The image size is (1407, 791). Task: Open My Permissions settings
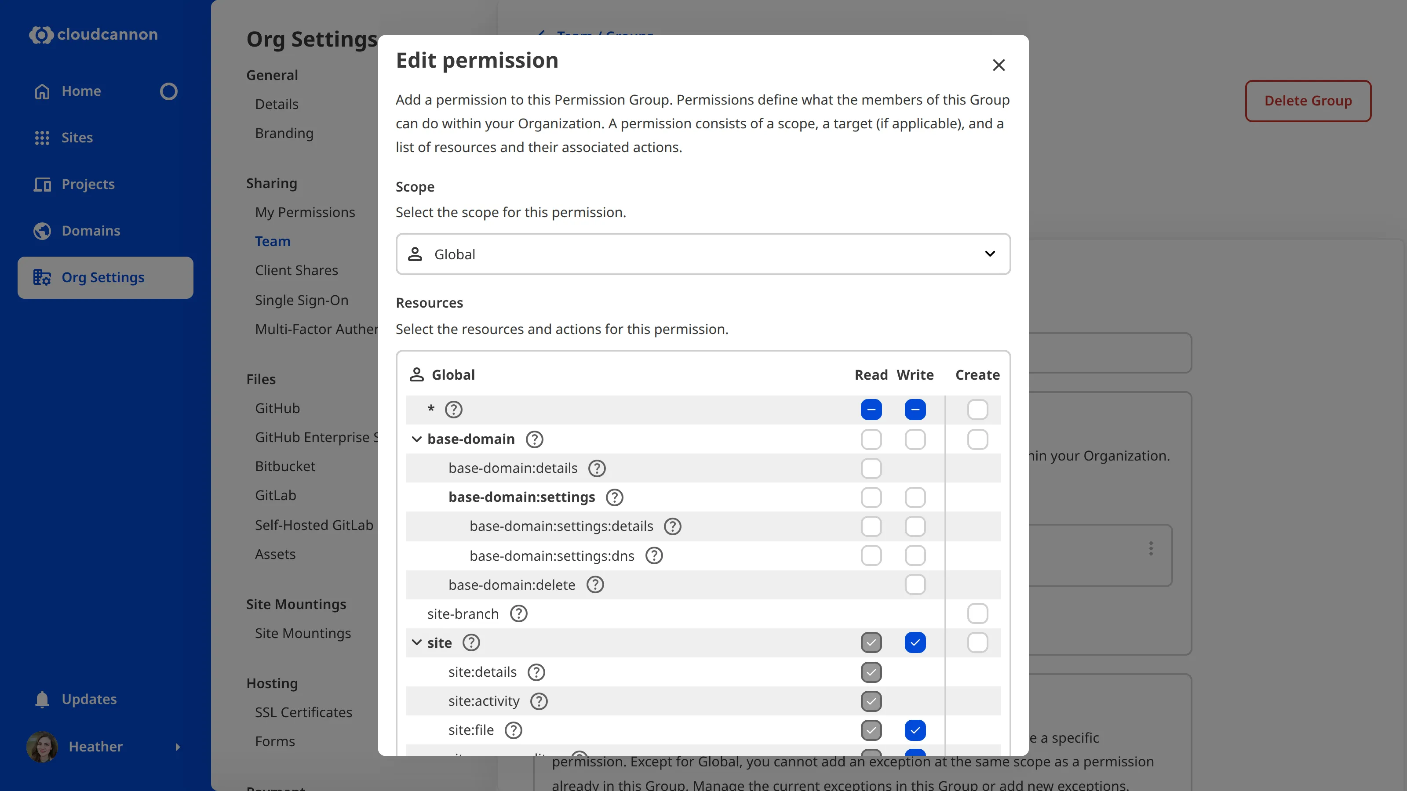(305, 212)
